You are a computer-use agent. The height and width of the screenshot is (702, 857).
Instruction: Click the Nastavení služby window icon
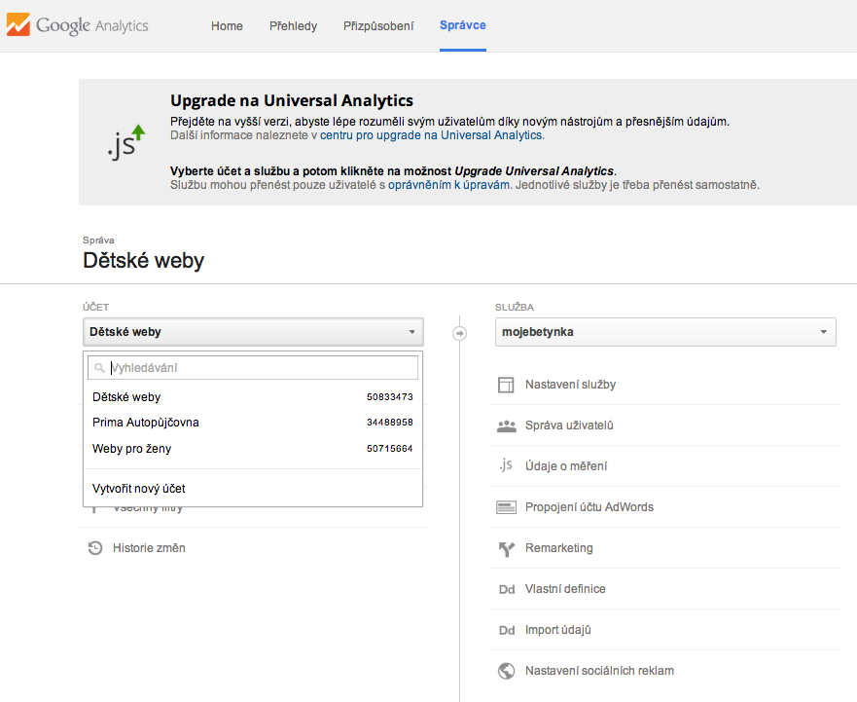coord(506,385)
